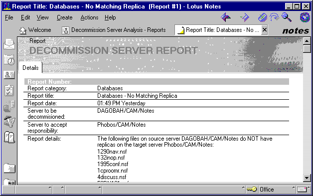313x196 pixels.
Task: Click the Report Number header row
Action: (156, 81)
